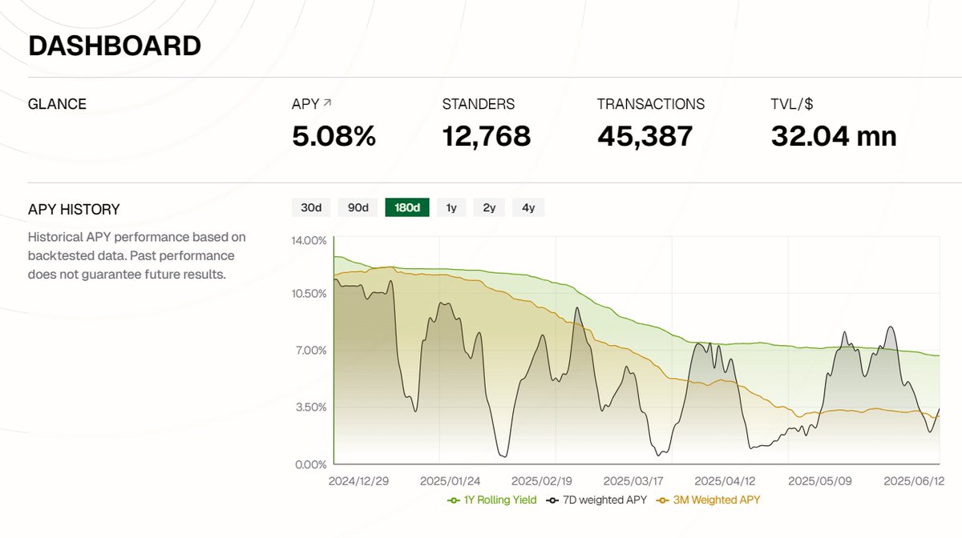Click the black 7D weighted APY legend marker
Image resolution: width=962 pixels, height=538 pixels.
(551, 500)
